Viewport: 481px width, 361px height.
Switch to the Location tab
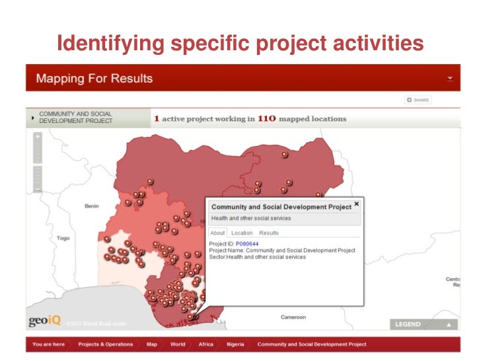(x=242, y=233)
